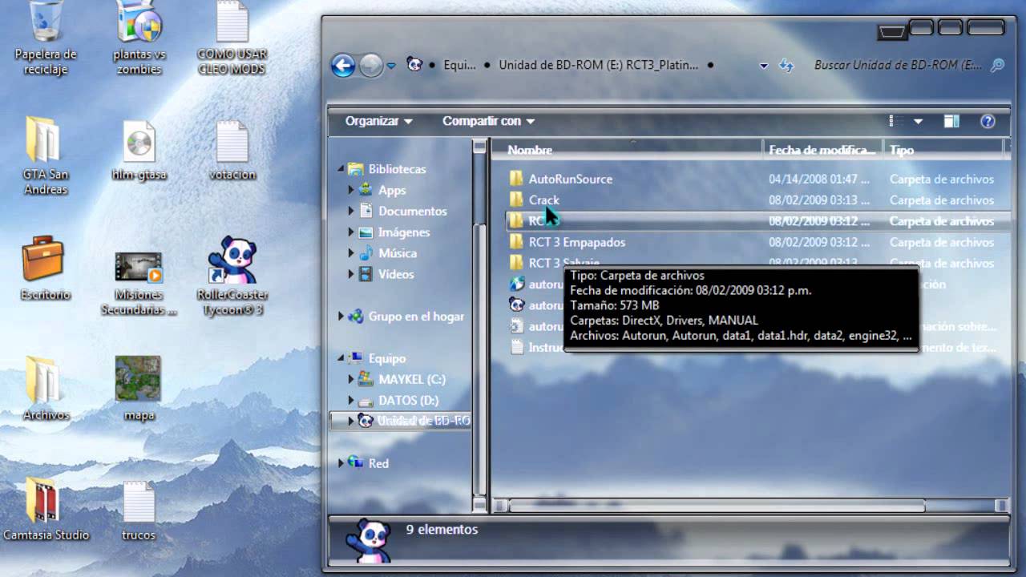1026x577 pixels.
Task: Open the view options dropdown arrow
Action: (x=918, y=121)
